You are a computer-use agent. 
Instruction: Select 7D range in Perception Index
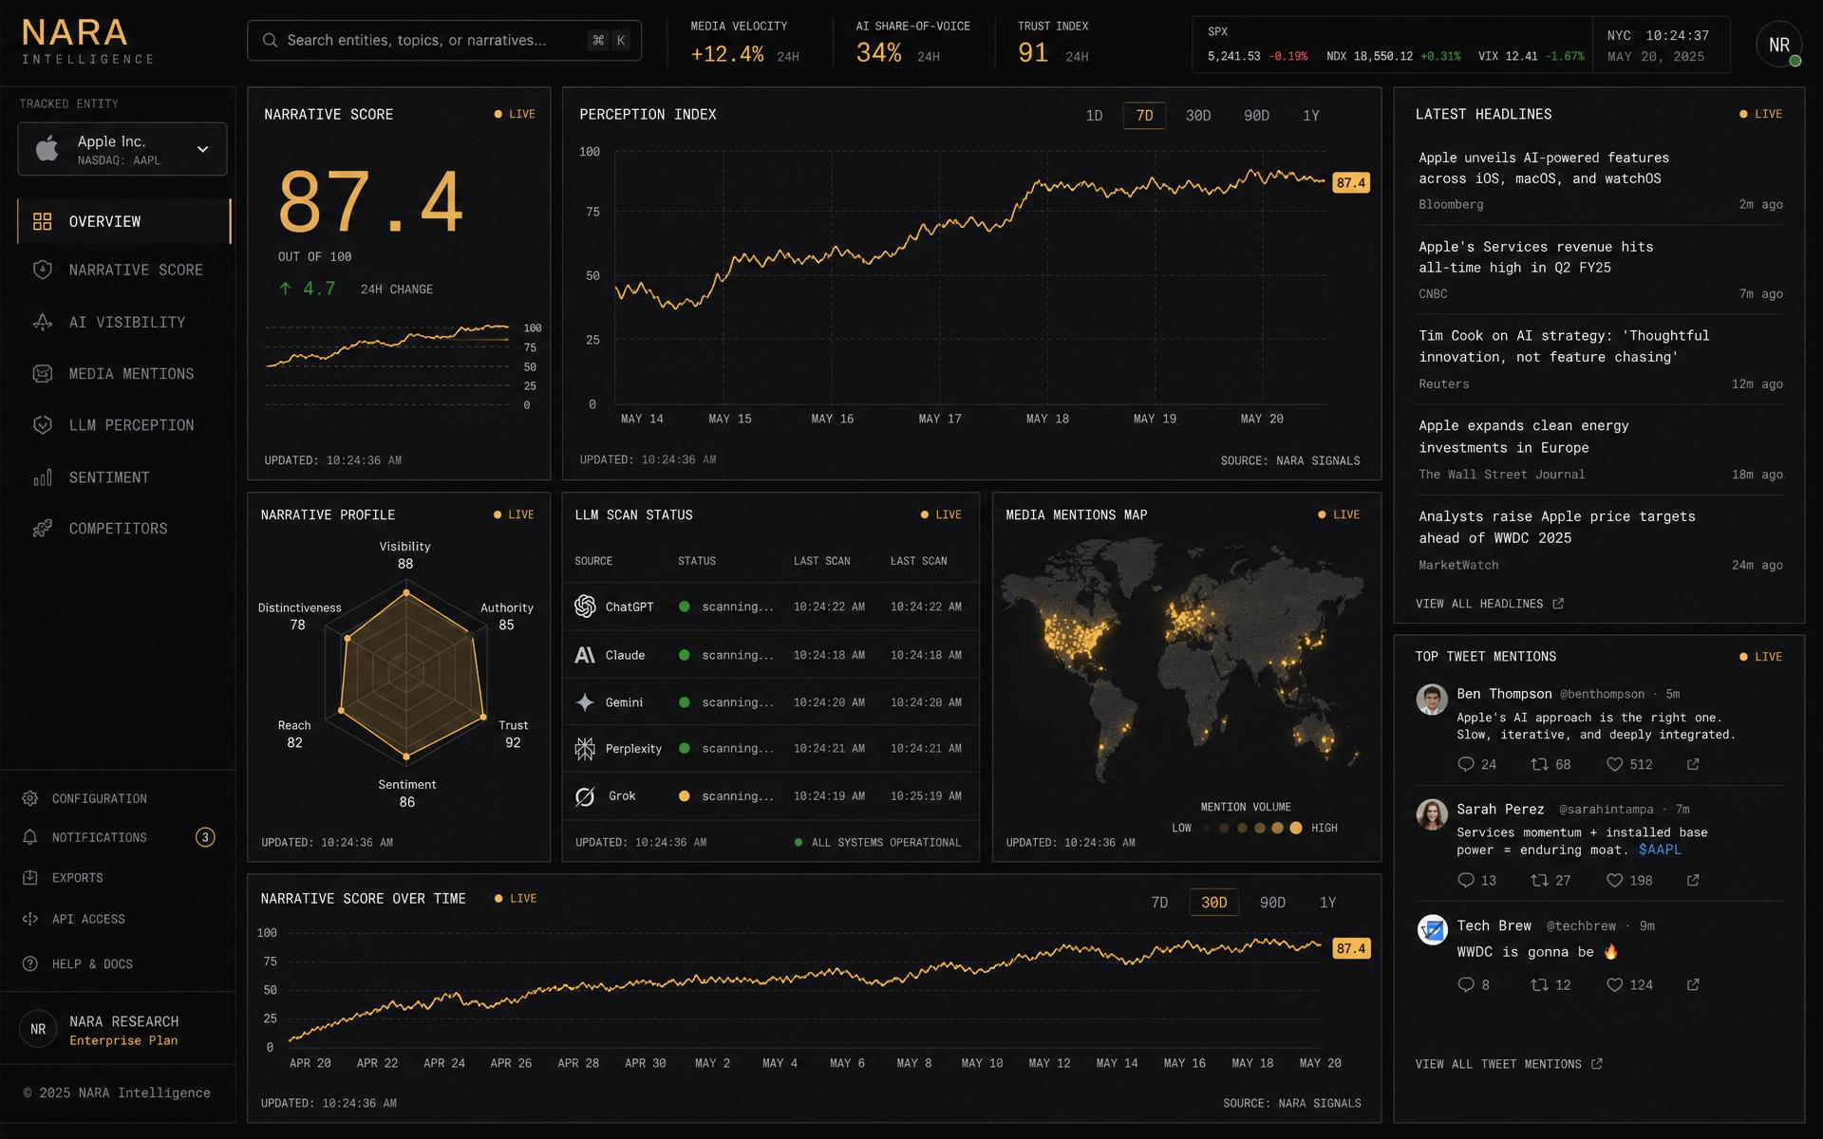pyautogui.click(x=1144, y=116)
